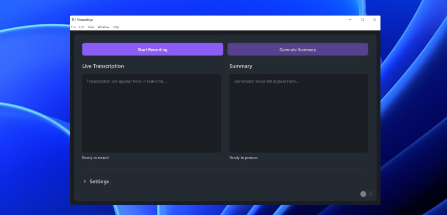
Task: Click the 'Ready to process' status text
Action: click(x=244, y=158)
